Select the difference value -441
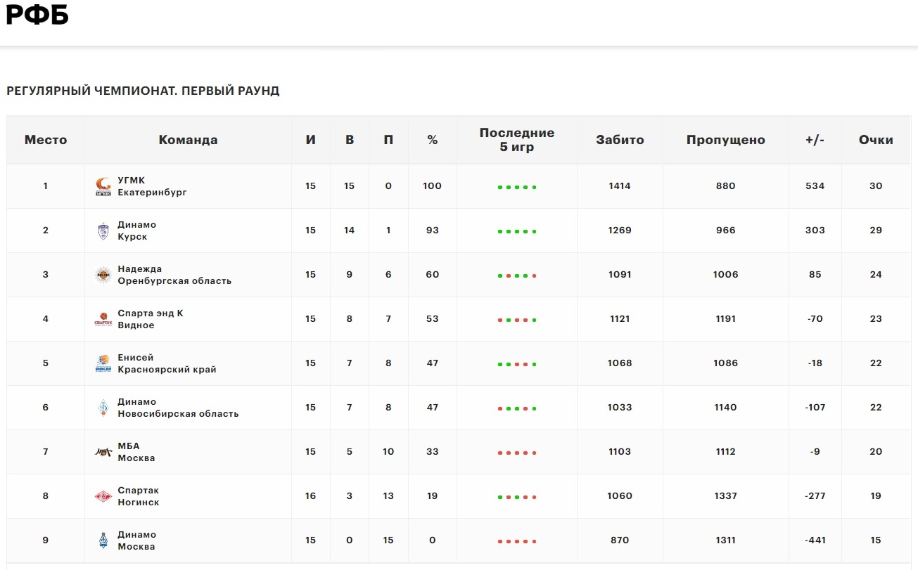The image size is (918, 570). pyautogui.click(x=815, y=540)
